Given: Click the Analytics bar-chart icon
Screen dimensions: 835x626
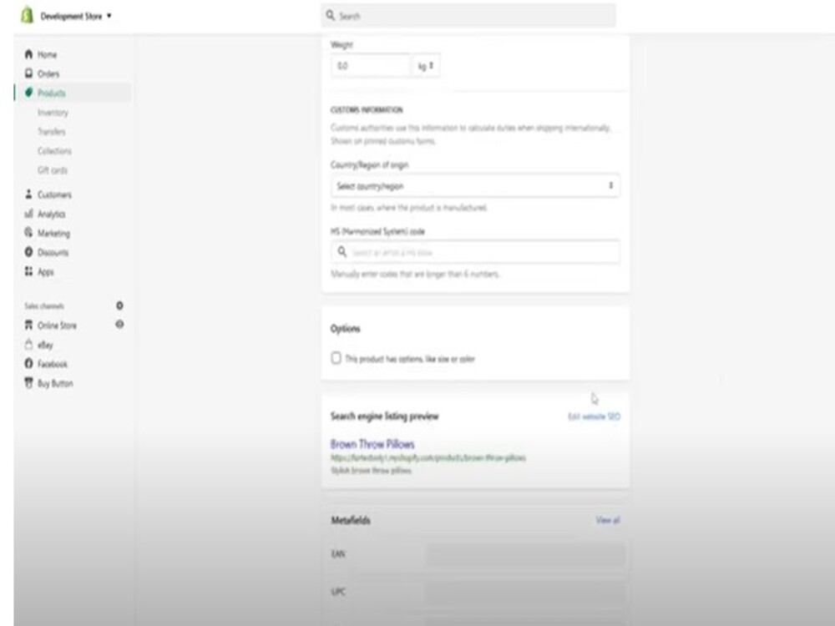Looking at the screenshot, I should [31, 214].
